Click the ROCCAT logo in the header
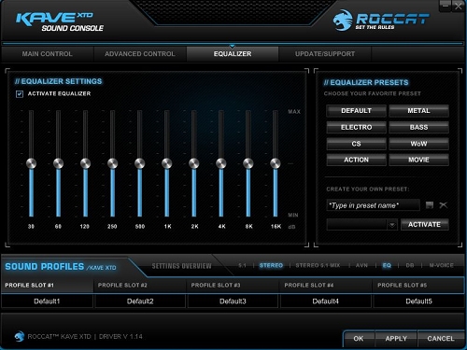This screenshot has width=467, height=350. (381, 21)
